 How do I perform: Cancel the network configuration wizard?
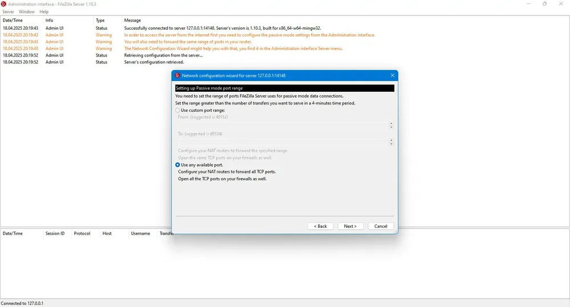pyautogui.click(x=381, y=226)
